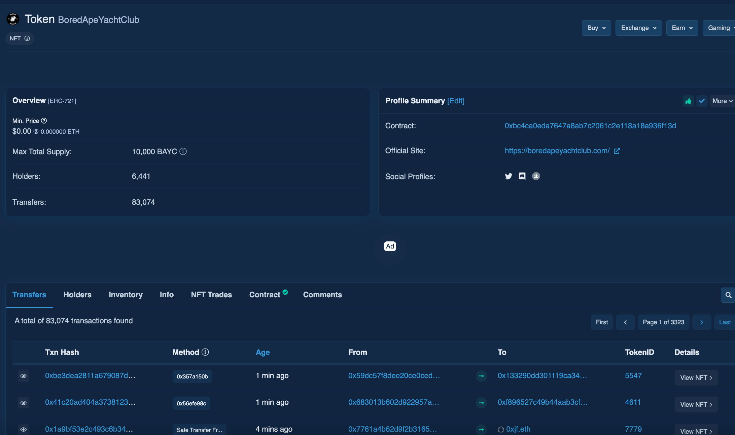Switch to the Comments tab
Image resolution: width=735 pixels, height=435 pixels.
322,295
